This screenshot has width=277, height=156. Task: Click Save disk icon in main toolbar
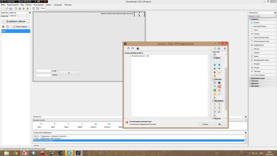click(x=10, y=9)
